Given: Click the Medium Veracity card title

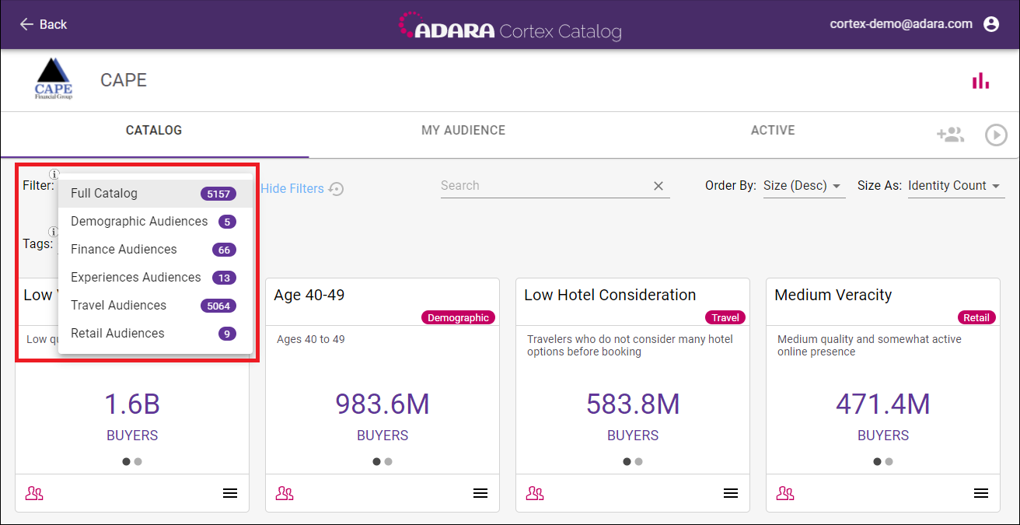Looking at the screenshot, I should click(x=833, y=295).
